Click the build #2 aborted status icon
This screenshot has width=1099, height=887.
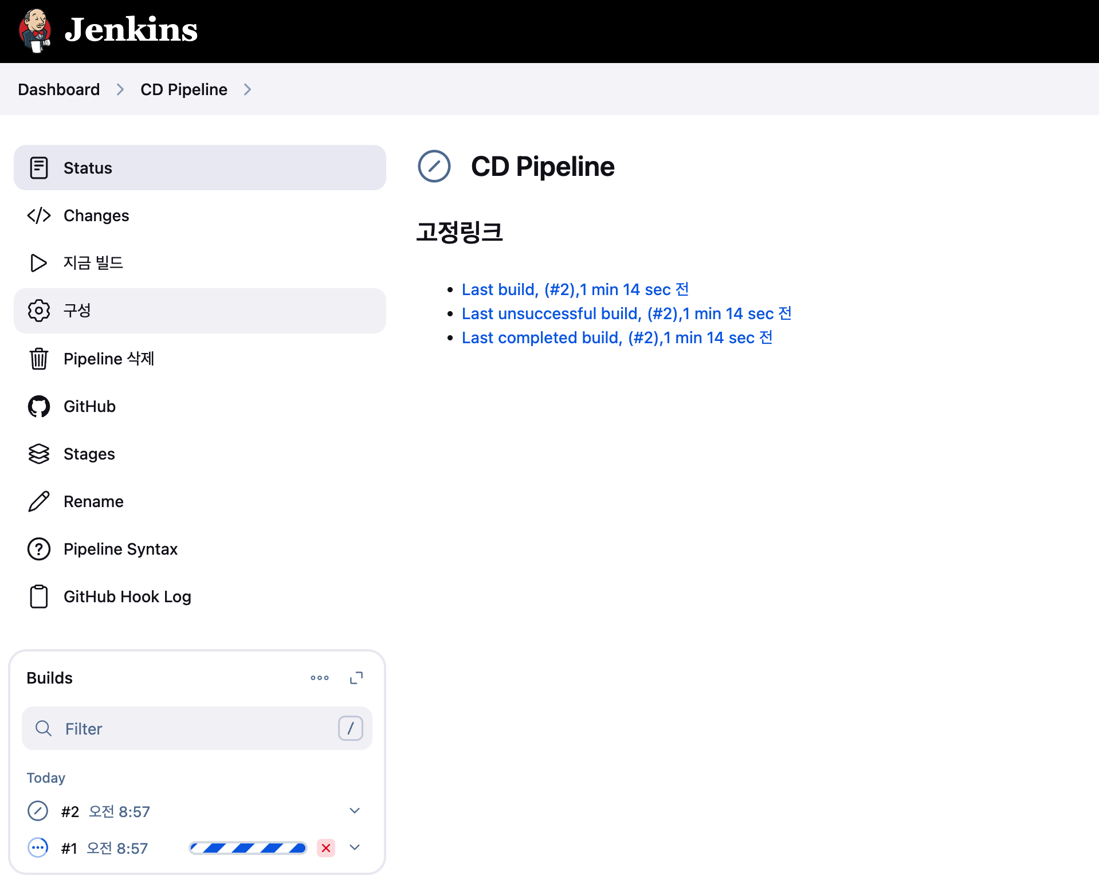coord(38,811)
